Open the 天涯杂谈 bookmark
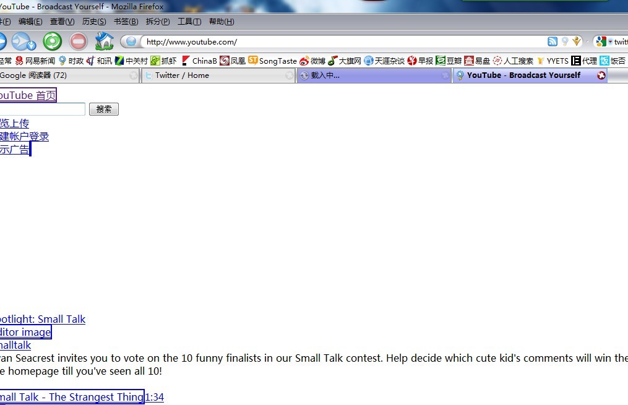Screen dimensions: 628x405 384,61
